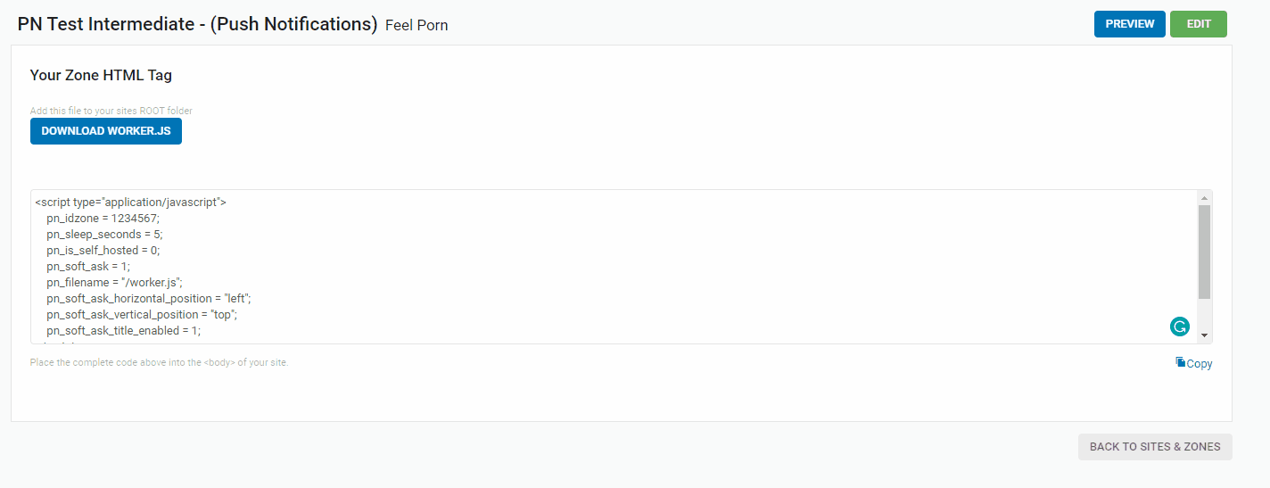Viewport: 1270px width, 488px height.
Task: Click the code box scrollbar thumb
Action: click(1204, 252)
